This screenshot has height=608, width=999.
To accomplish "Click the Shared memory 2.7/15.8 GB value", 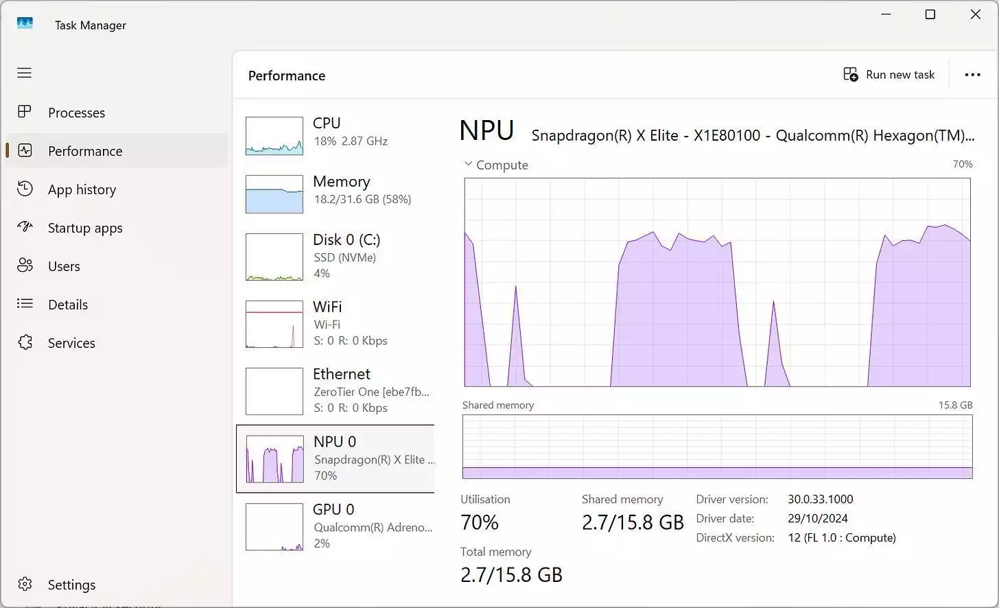I will coord(633,522).
